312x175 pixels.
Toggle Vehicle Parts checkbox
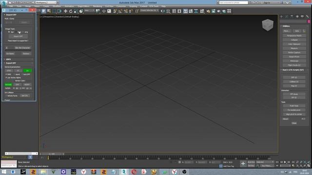(6, 96)
